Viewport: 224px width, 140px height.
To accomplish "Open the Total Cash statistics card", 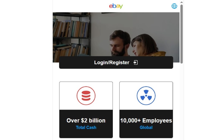I will [86, 110].
